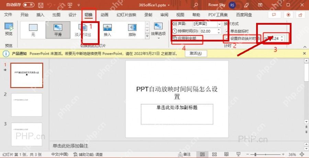Open the 设计 Design tab
The width and height of the screenshot is (309, 158).
[x=72, y=15]
